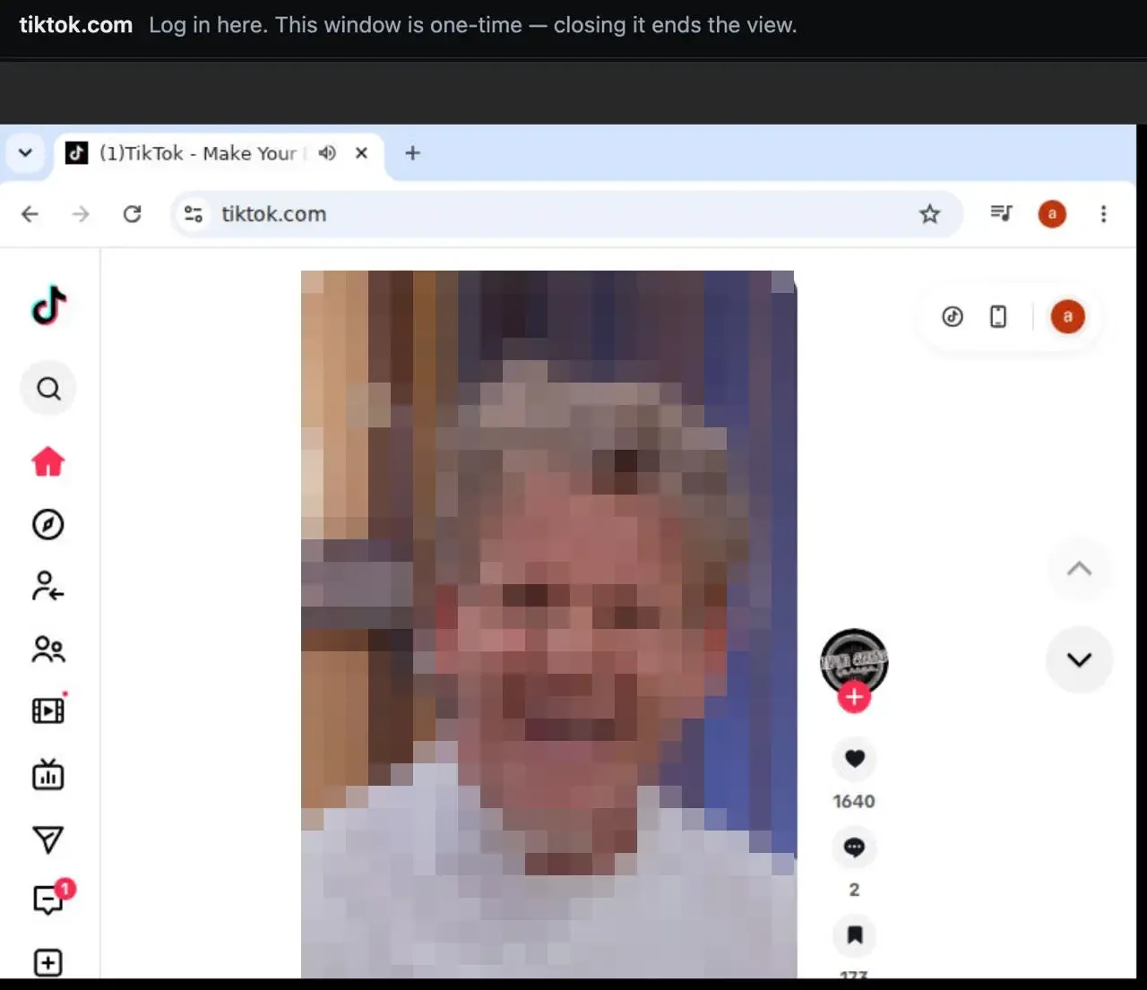Open the Chrome three-dot menu
This screenshot has width=1147, height=990.
point(1103,214)
